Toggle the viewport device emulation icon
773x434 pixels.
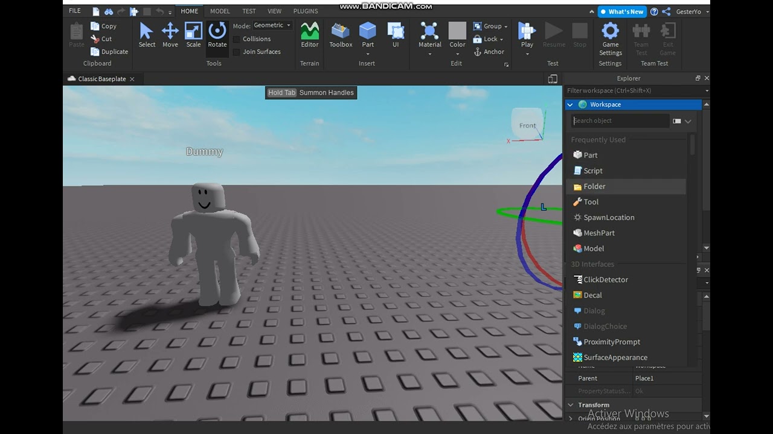pyautogui.click(x=553, y=79)
